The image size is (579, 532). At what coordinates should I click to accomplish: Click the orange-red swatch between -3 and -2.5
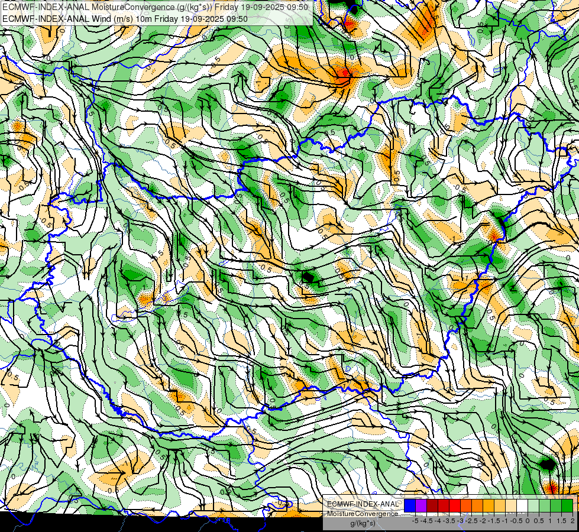pyautogui.click(x=466, y=505)
